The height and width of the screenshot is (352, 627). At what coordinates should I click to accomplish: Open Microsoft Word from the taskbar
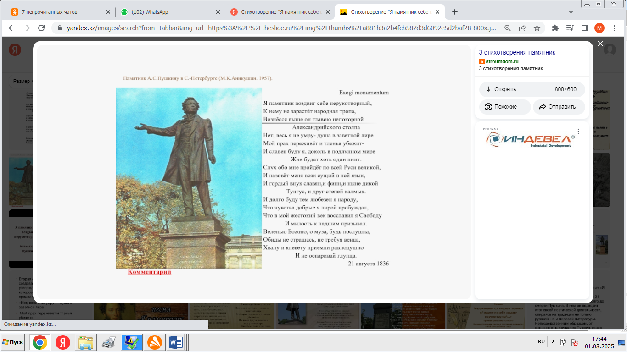click(x=176, y=342)
